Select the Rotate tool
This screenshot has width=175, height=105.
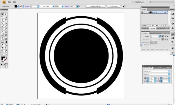coord(2,32)
